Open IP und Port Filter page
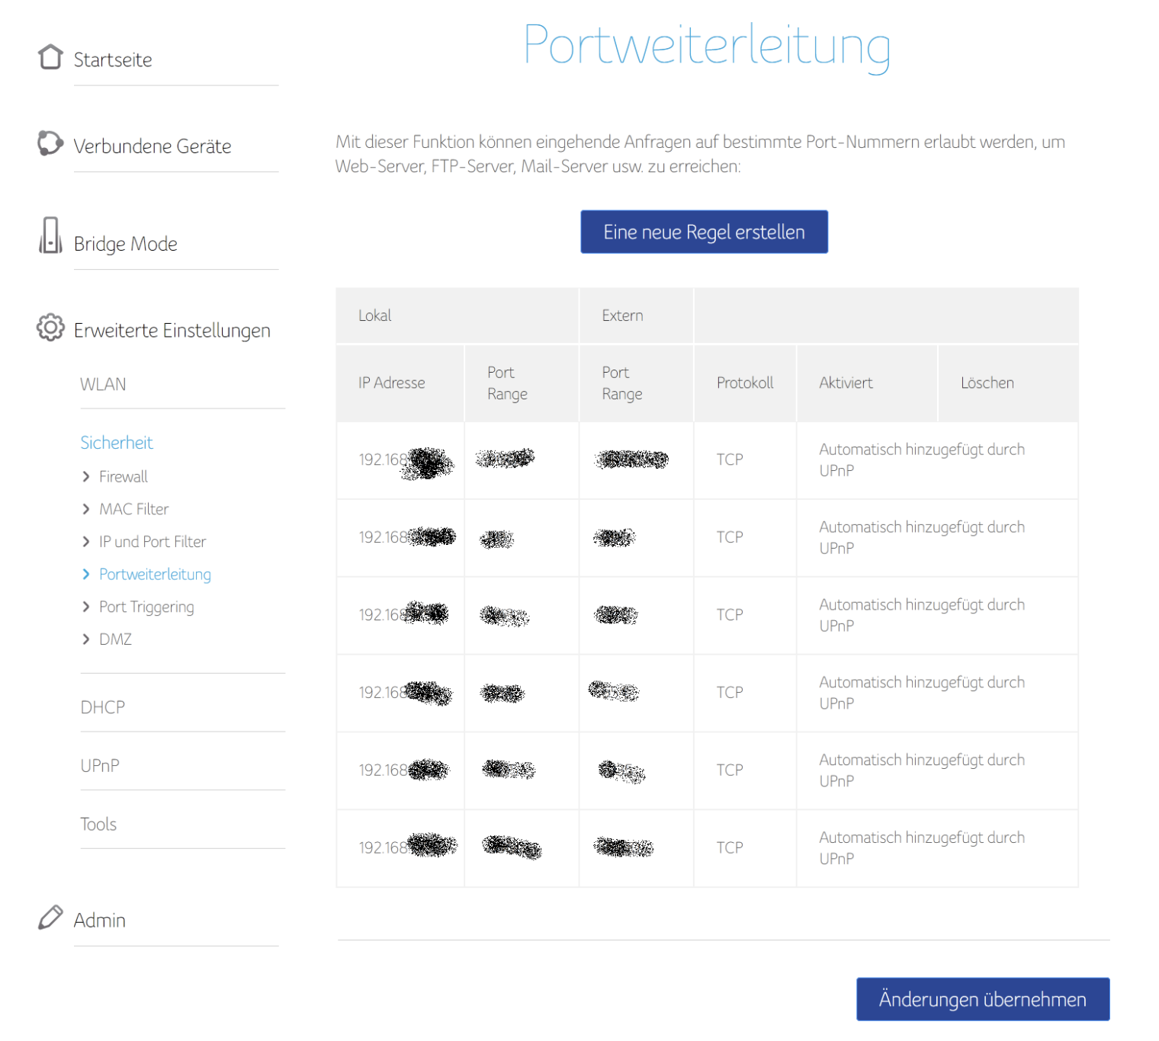 tap(152, 542)
